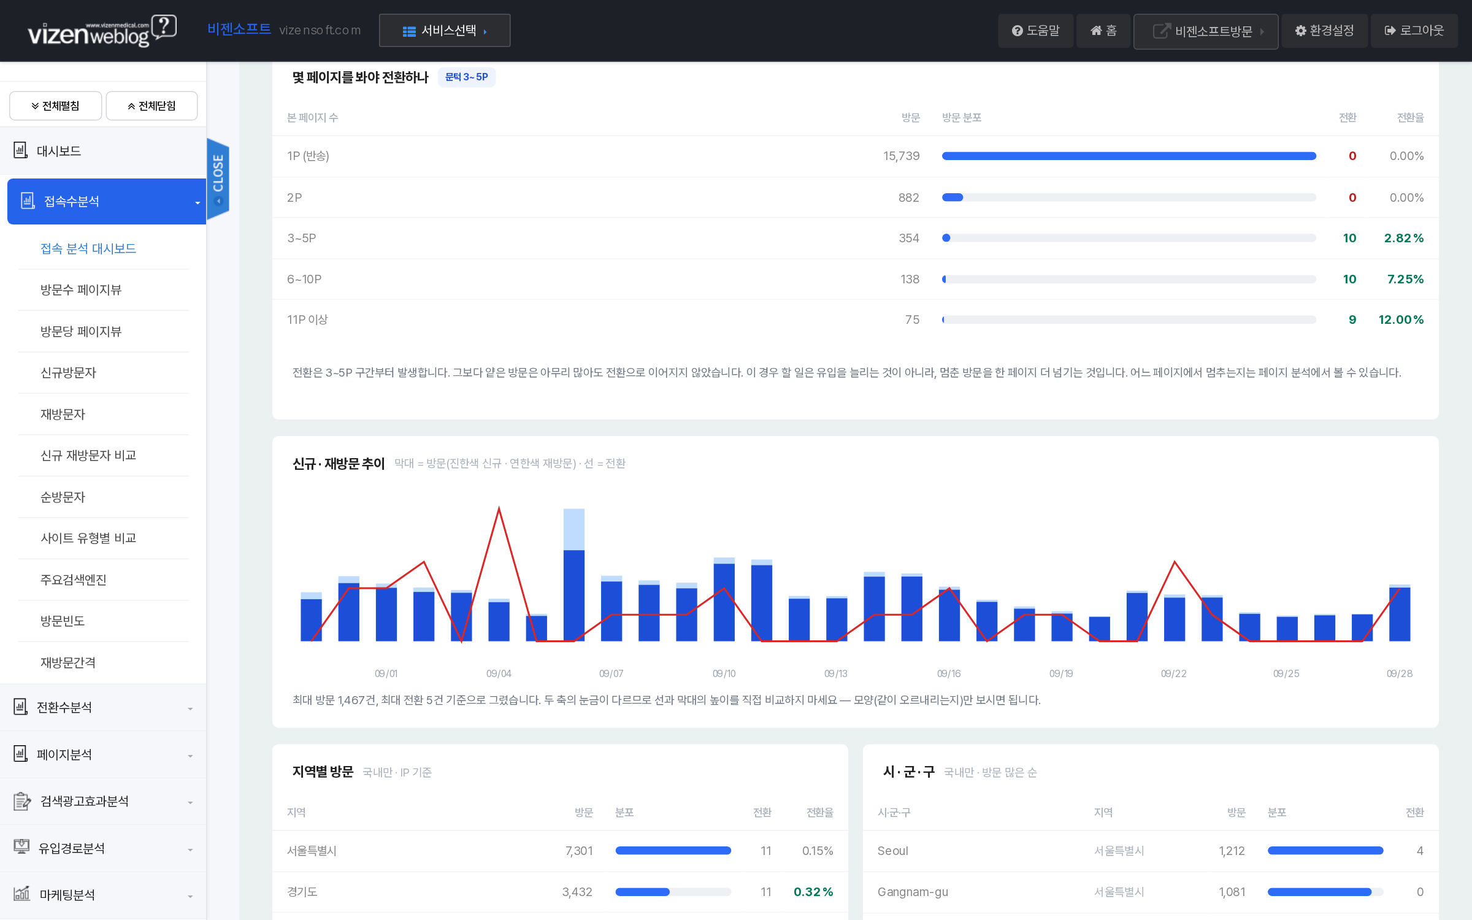Click the 전환율 column header in page table
1472x920 pixels.
(x=1411, y=118)
